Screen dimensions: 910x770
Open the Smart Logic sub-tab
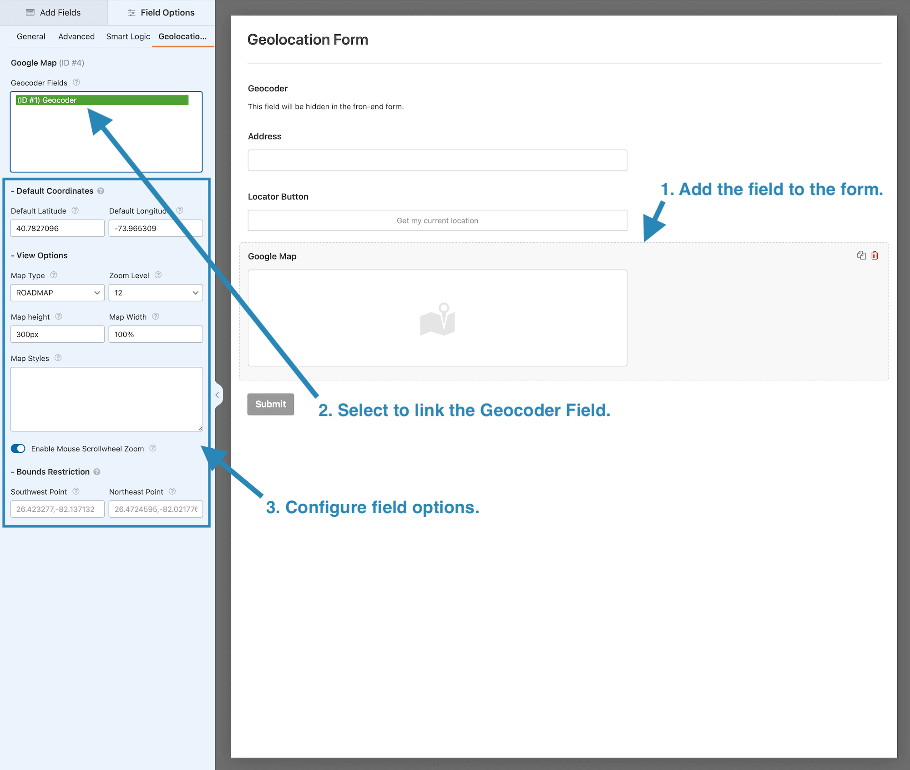point(128,36)
